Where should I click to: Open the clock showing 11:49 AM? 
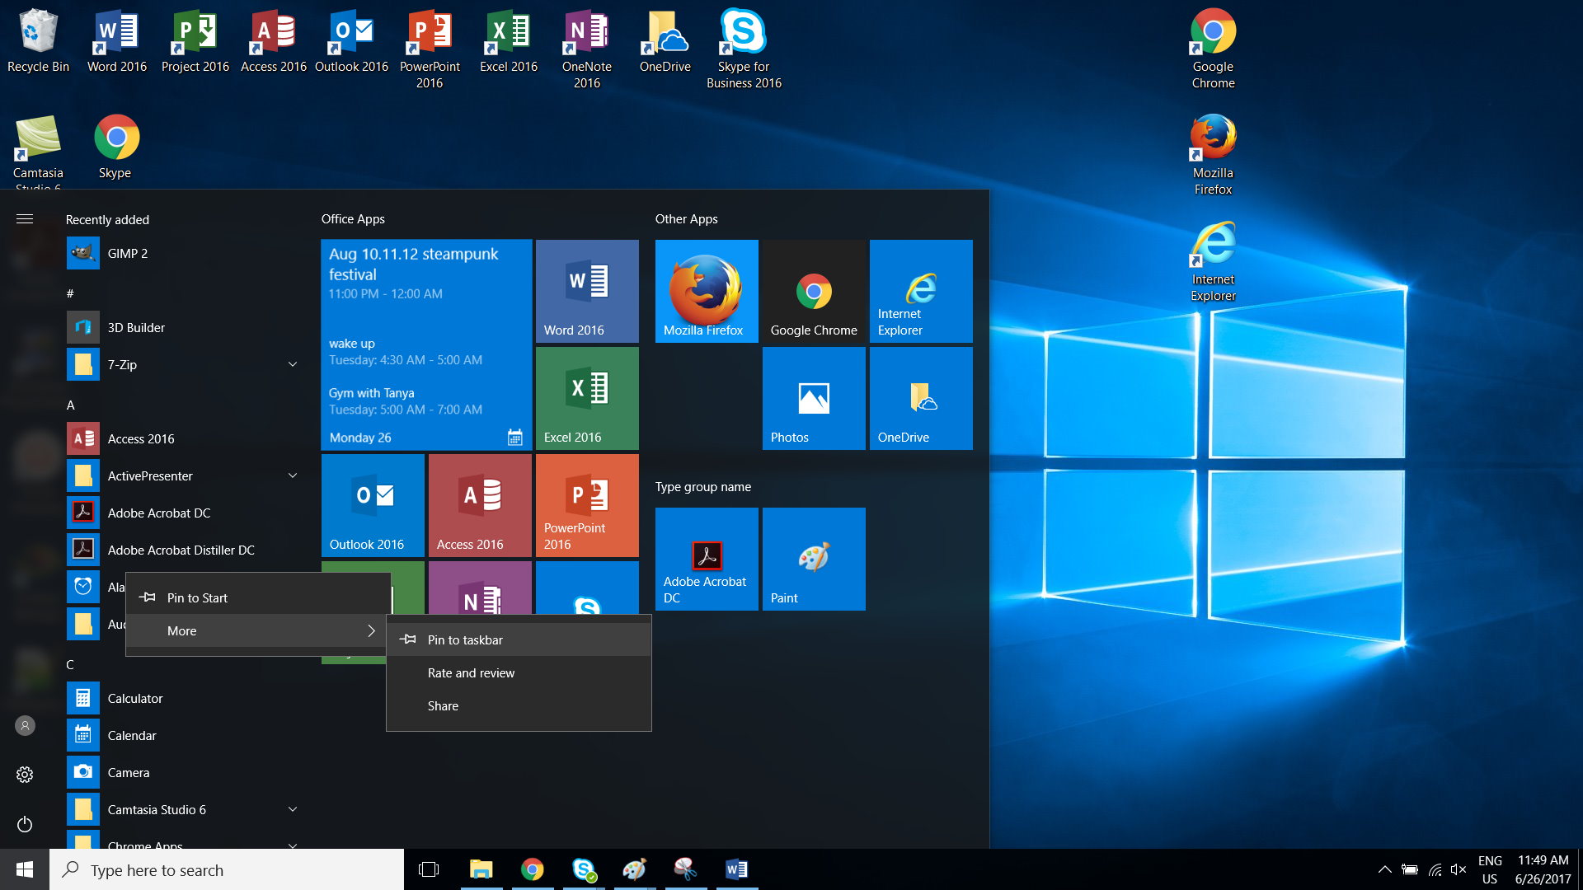[x=1543, y=869]
